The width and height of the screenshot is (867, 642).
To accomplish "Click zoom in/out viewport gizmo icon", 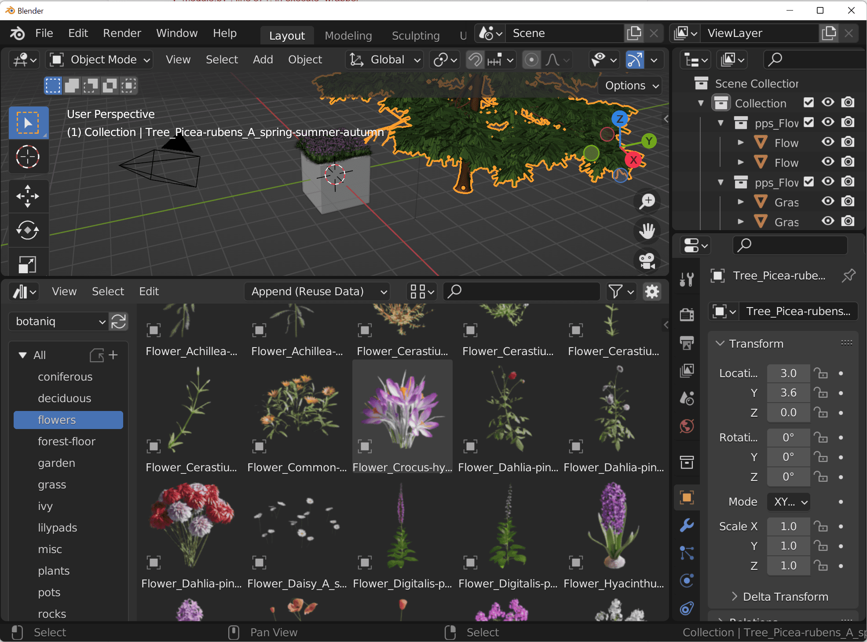I will 647,201.
